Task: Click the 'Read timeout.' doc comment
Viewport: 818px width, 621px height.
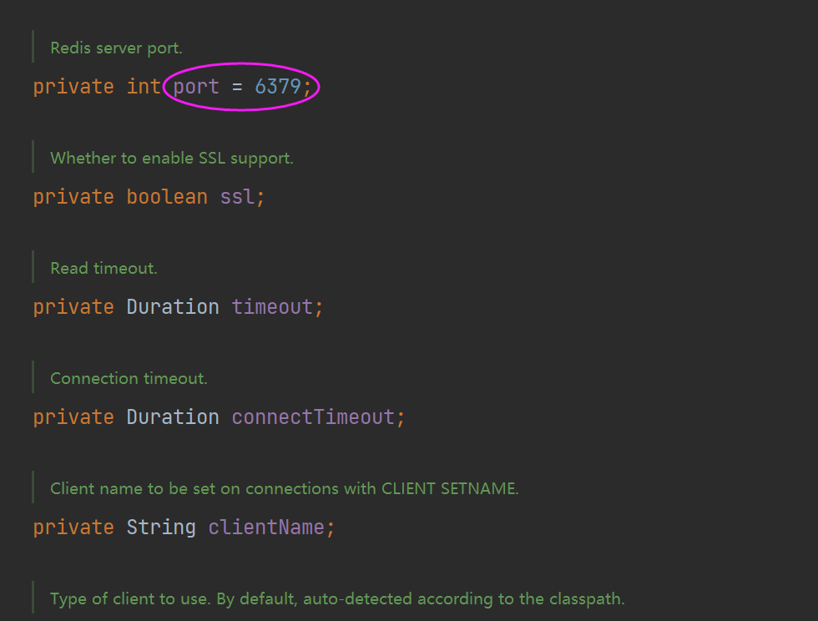Action: 104,269
